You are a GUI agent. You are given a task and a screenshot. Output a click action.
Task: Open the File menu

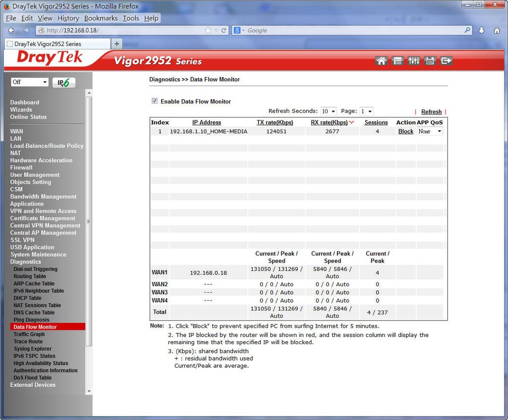coord(11,18)
